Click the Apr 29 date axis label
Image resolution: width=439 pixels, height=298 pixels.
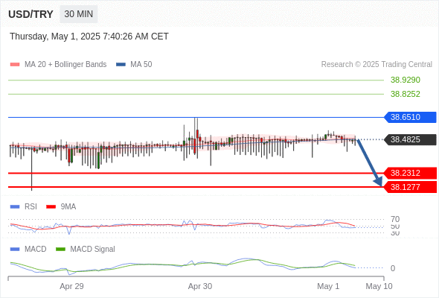pyautogui.click(x=71, y=286)
